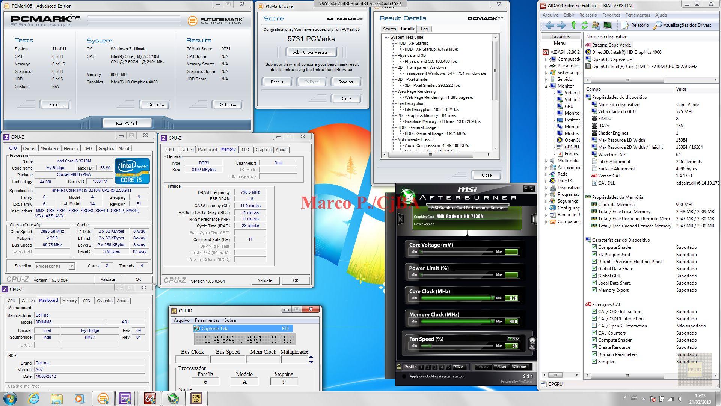Select Afterburner profile slot 1
Screen dimensions: 721x406
[421, 367]
